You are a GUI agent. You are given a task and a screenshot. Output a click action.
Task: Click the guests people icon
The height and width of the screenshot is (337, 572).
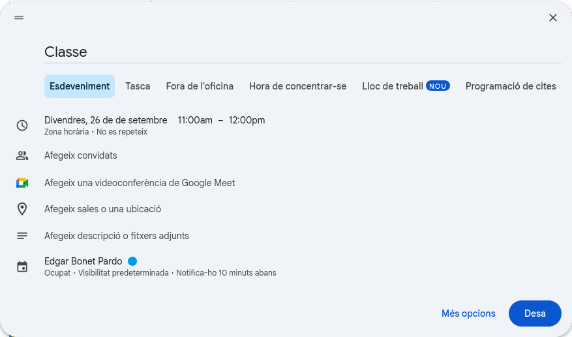pos(22,155)
